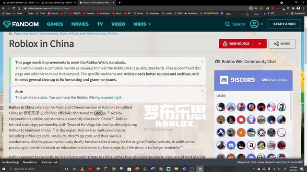
Task: Click the orange 'a' user avatar
Action: coord(241,133)
